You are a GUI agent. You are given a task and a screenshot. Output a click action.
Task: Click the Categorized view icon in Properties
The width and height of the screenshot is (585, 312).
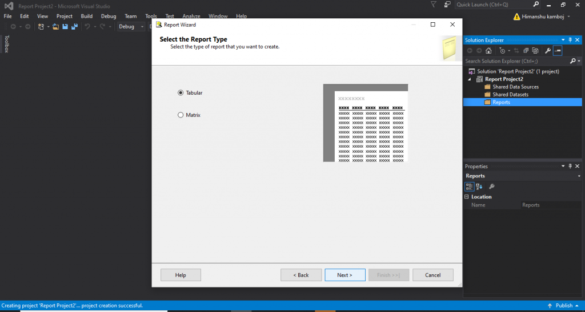coord(470,187)
